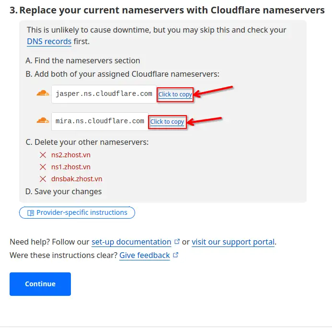Open the DNS records link
Image resolution: width=332 pixels, height=328 pixels.
pos(49,41)
